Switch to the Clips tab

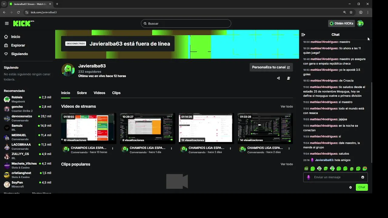tap(116, 93)
